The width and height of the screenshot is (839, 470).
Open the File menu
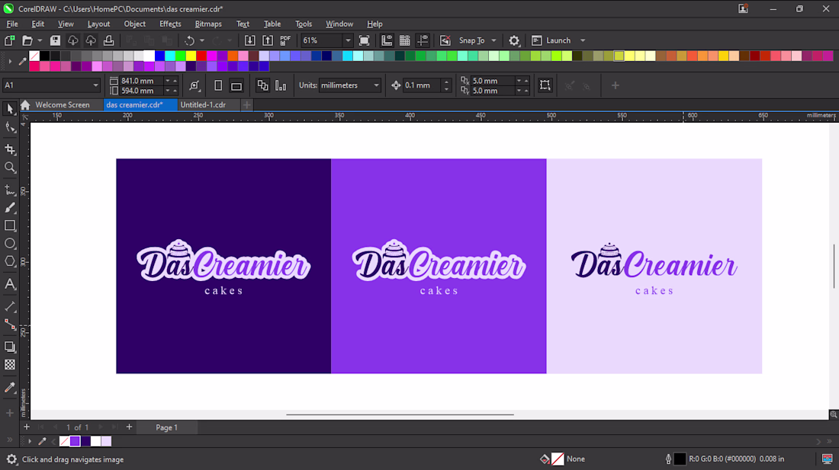[x=11, y=24]
